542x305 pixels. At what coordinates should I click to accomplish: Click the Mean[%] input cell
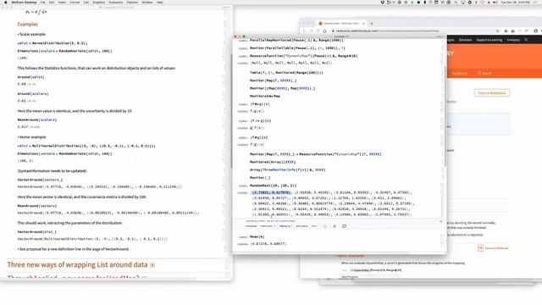pyautogui.click(x=257, y=237)
